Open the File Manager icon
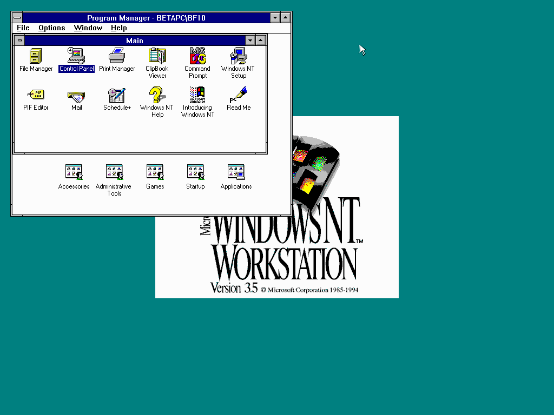 [36, 56]
